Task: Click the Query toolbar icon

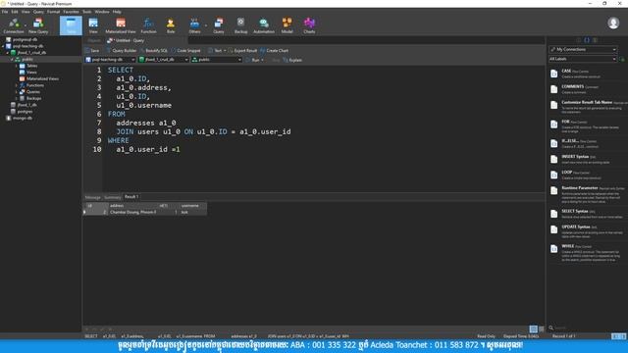Action: pos(219,25)
